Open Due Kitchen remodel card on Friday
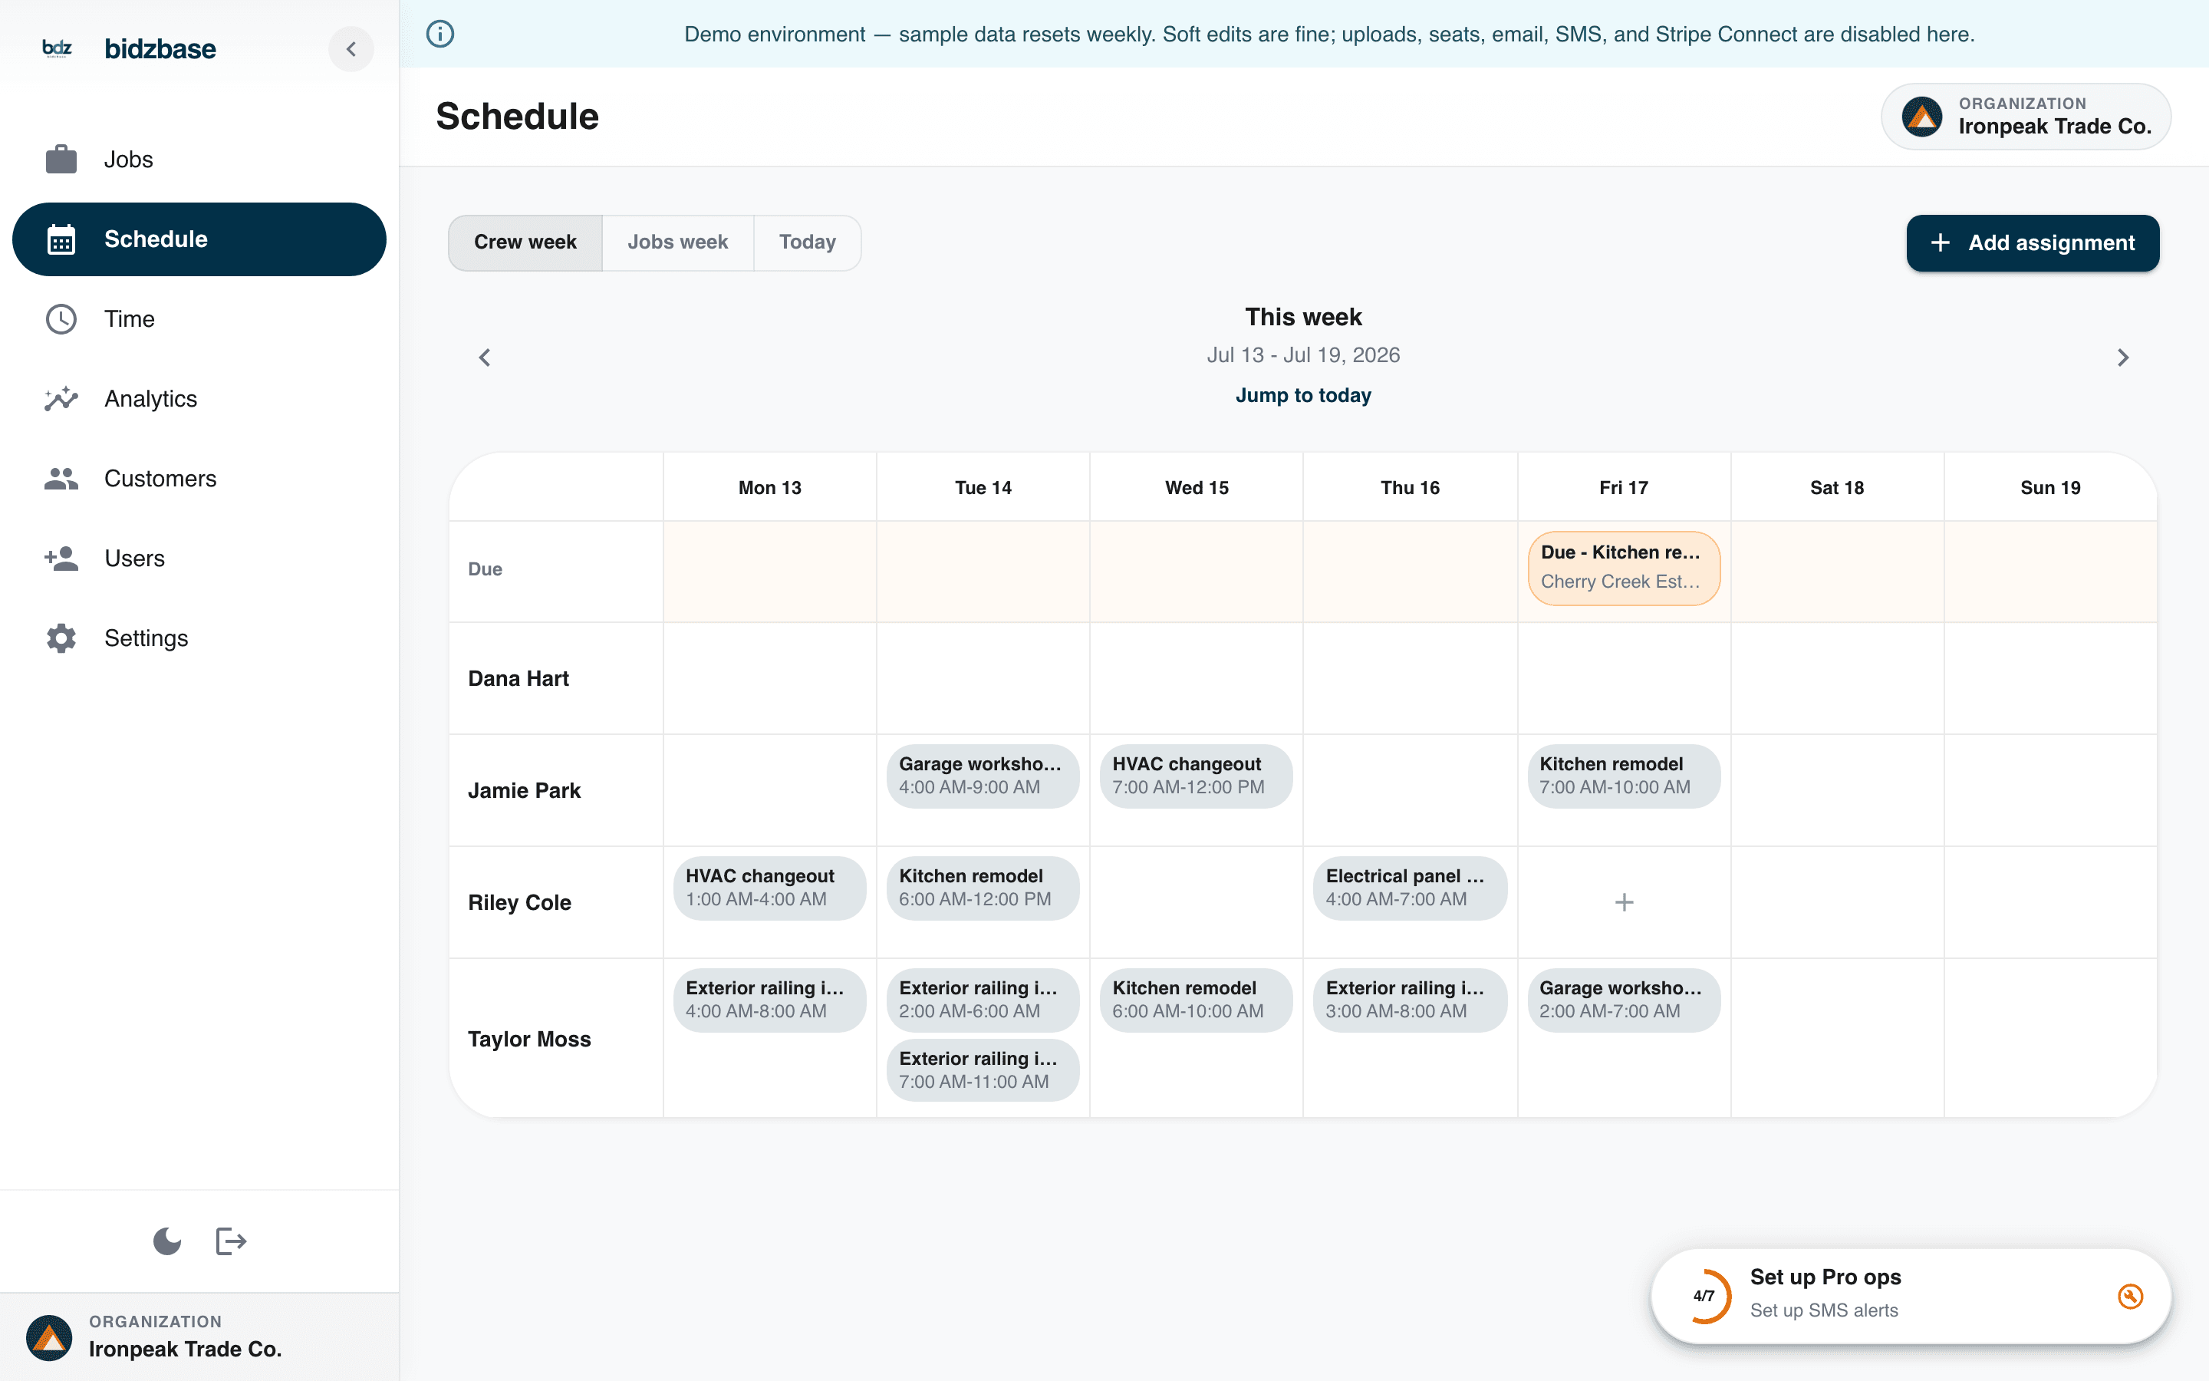This screenshot has height=1381, width=2209. (x=1624, y=567)
